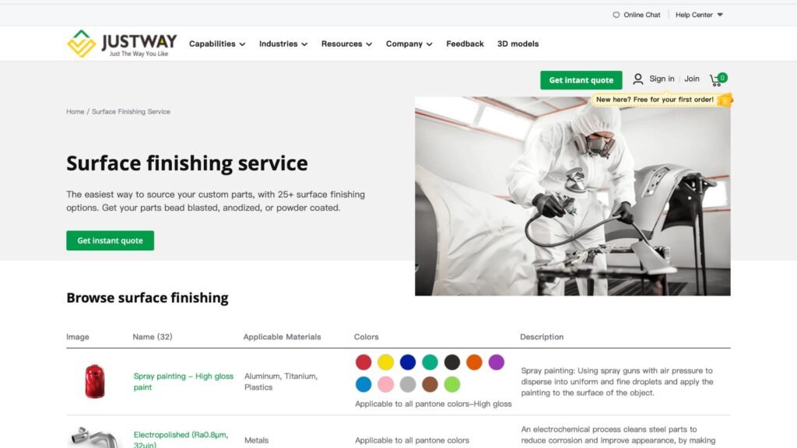
Task: Open the Spray painting – High gloss paint link
Action: coord(184,381)
